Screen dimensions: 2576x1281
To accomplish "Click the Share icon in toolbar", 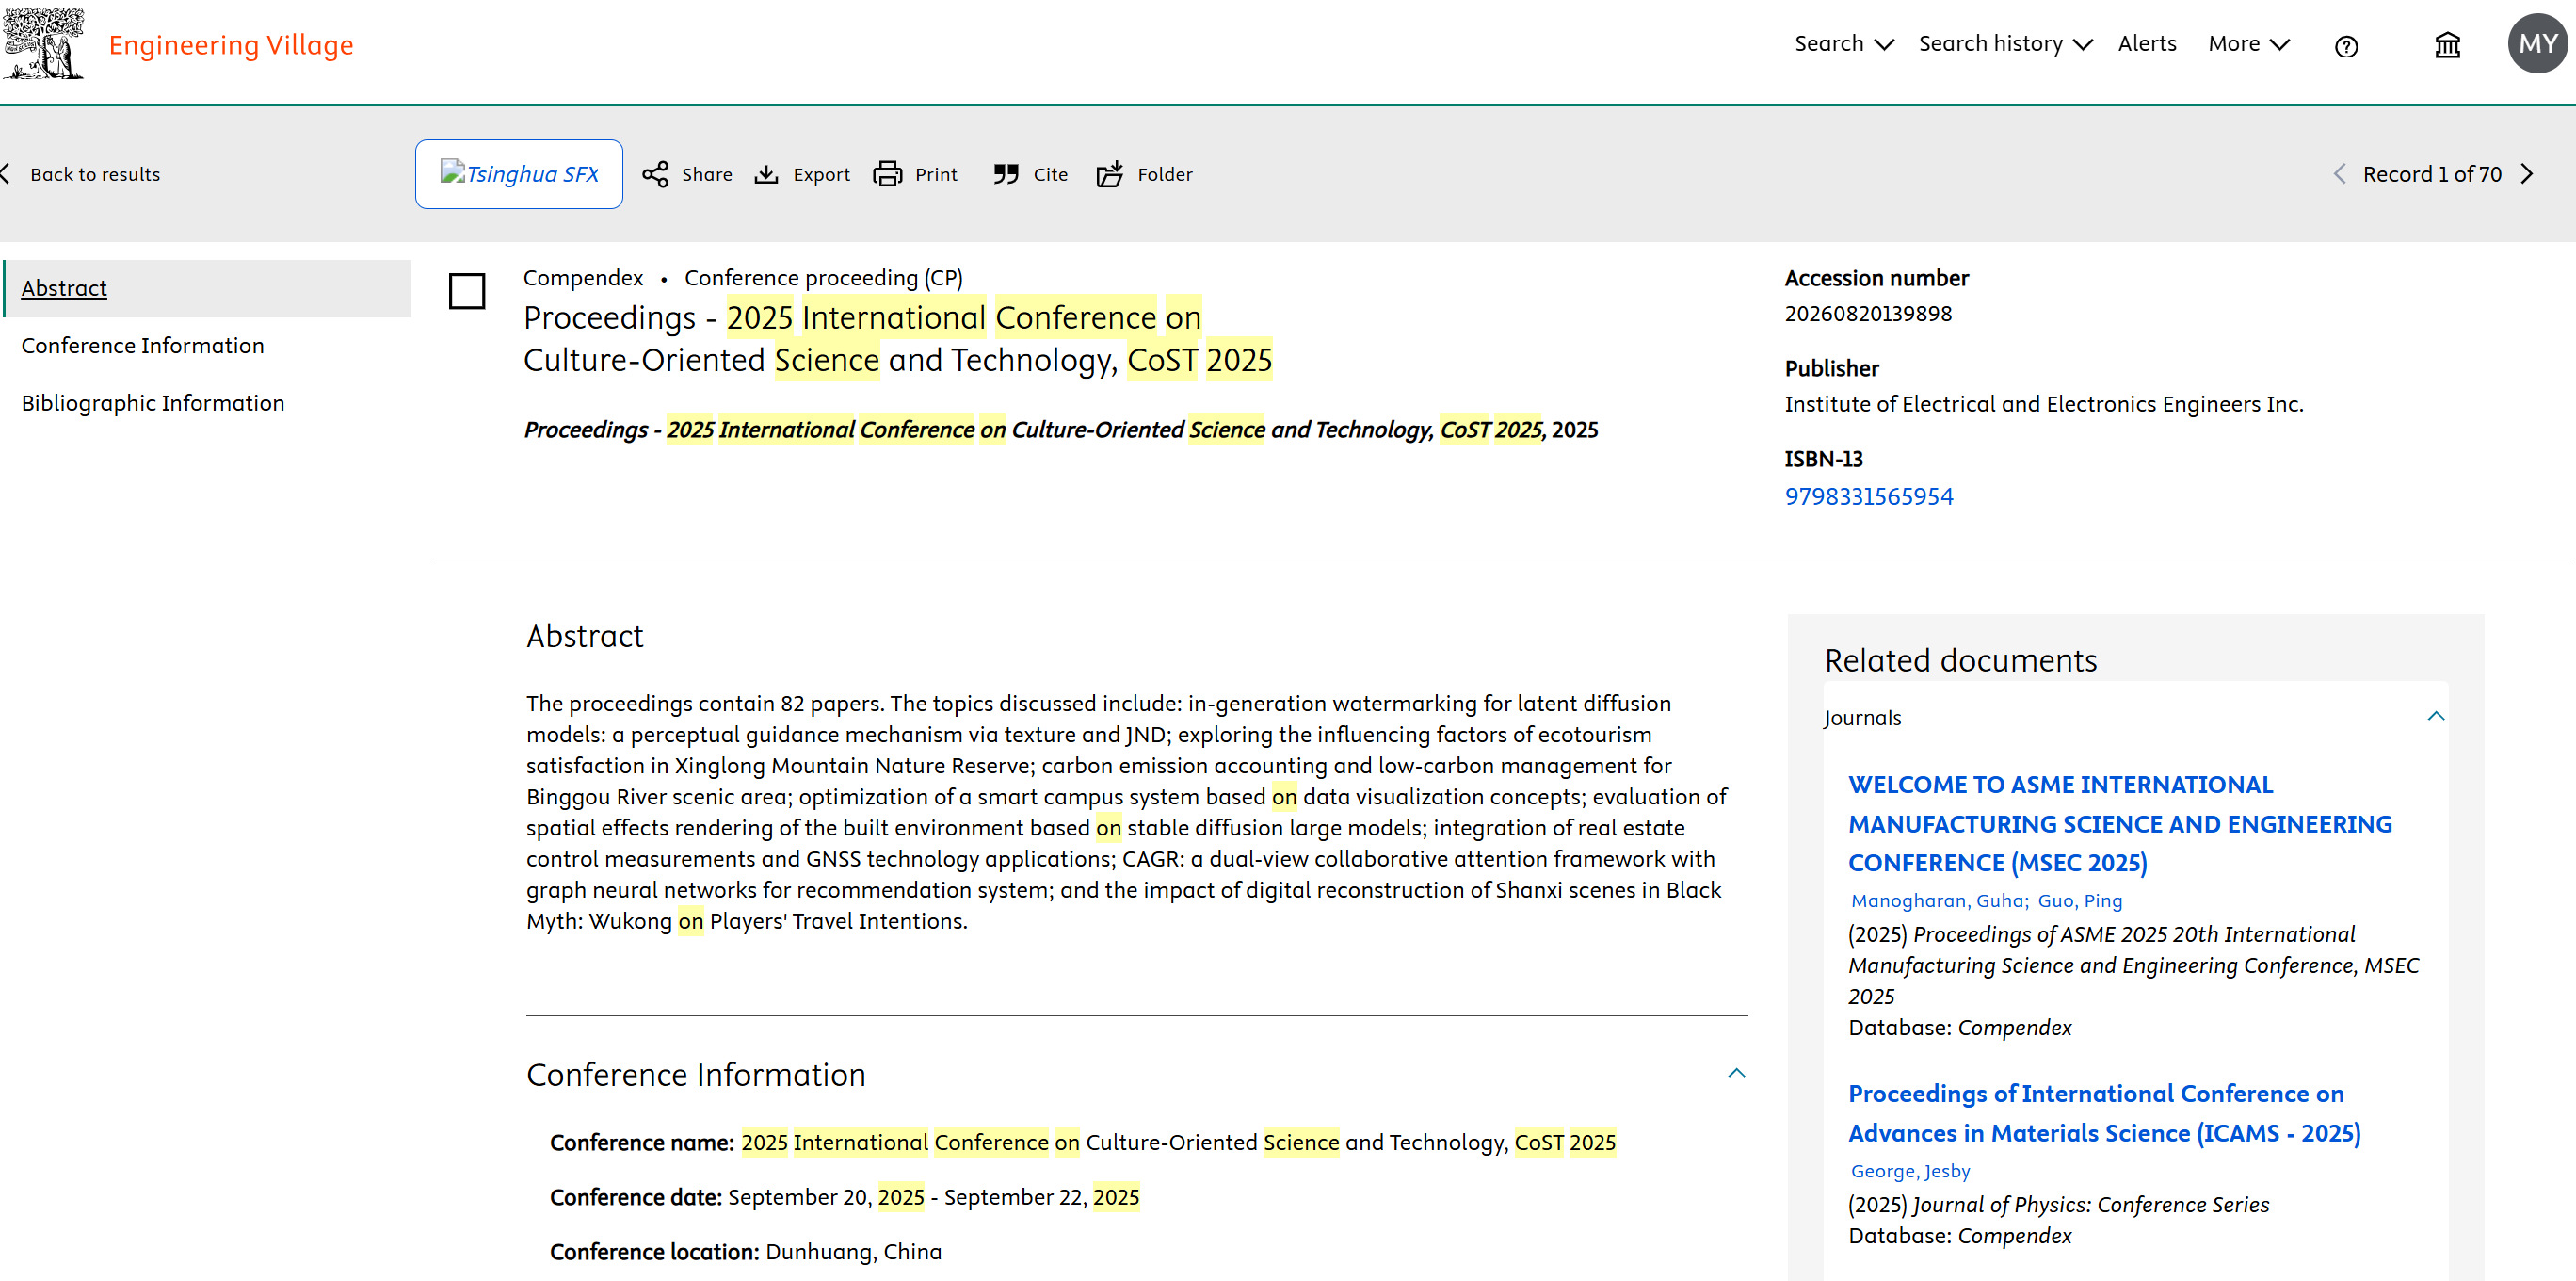I will 655,174.
